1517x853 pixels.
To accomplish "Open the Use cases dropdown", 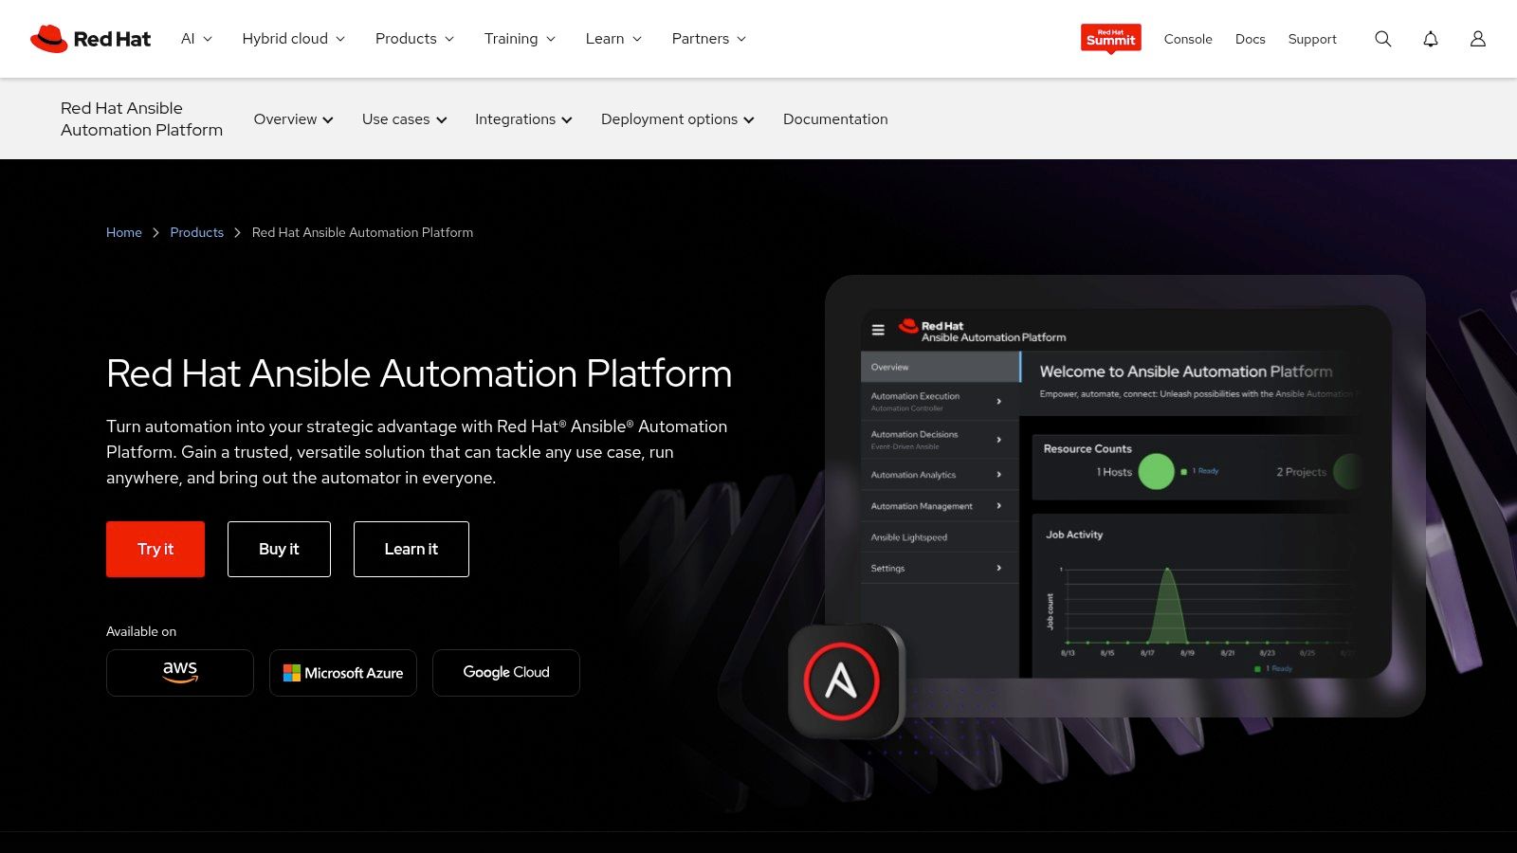I will click(x=404, y=119).
